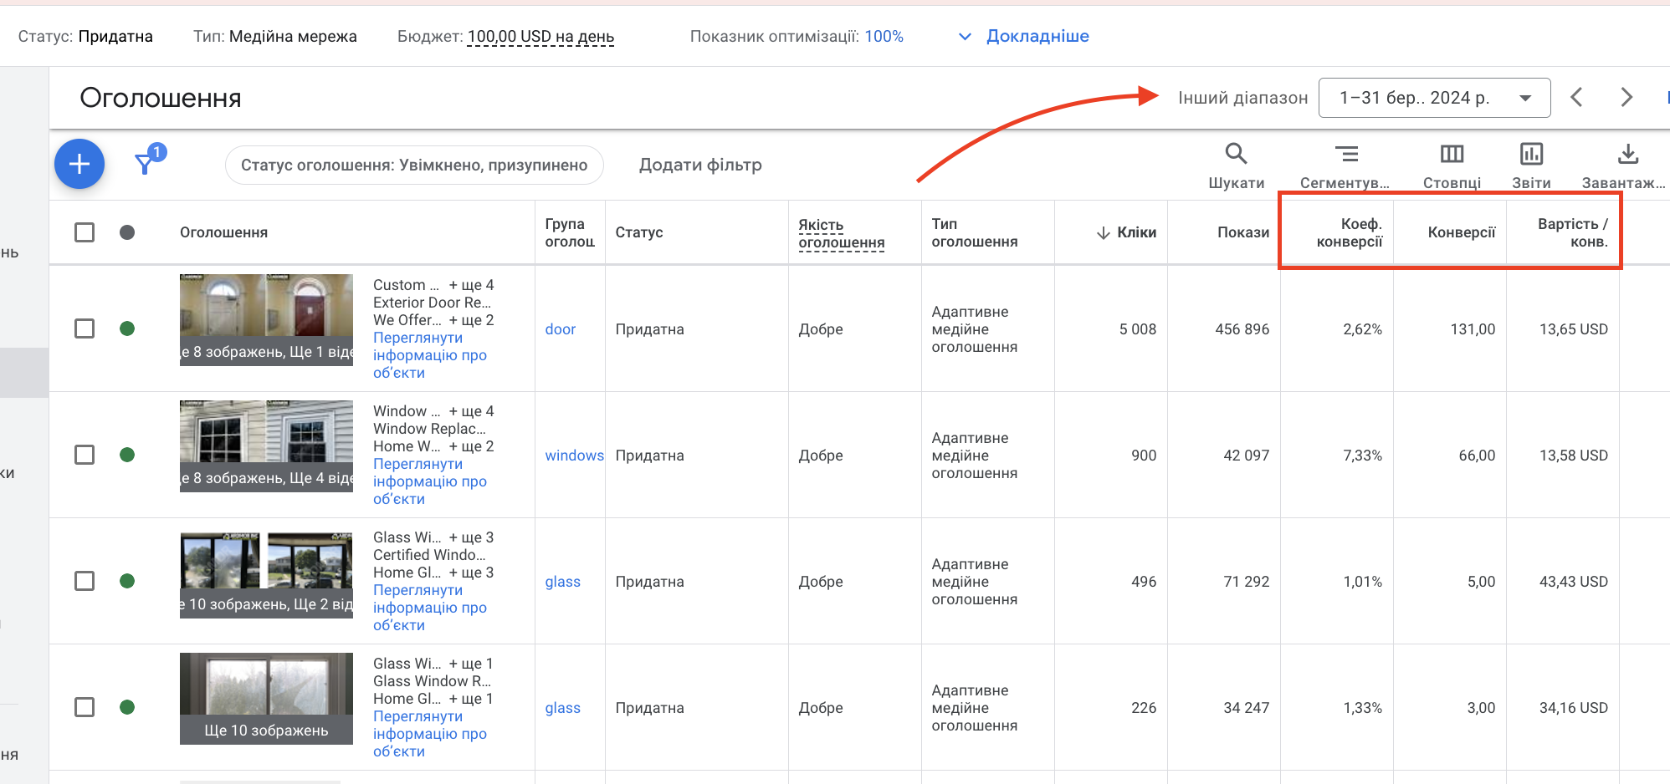
Task: Go to the previous date range arrow
Action: point(1576,98)
